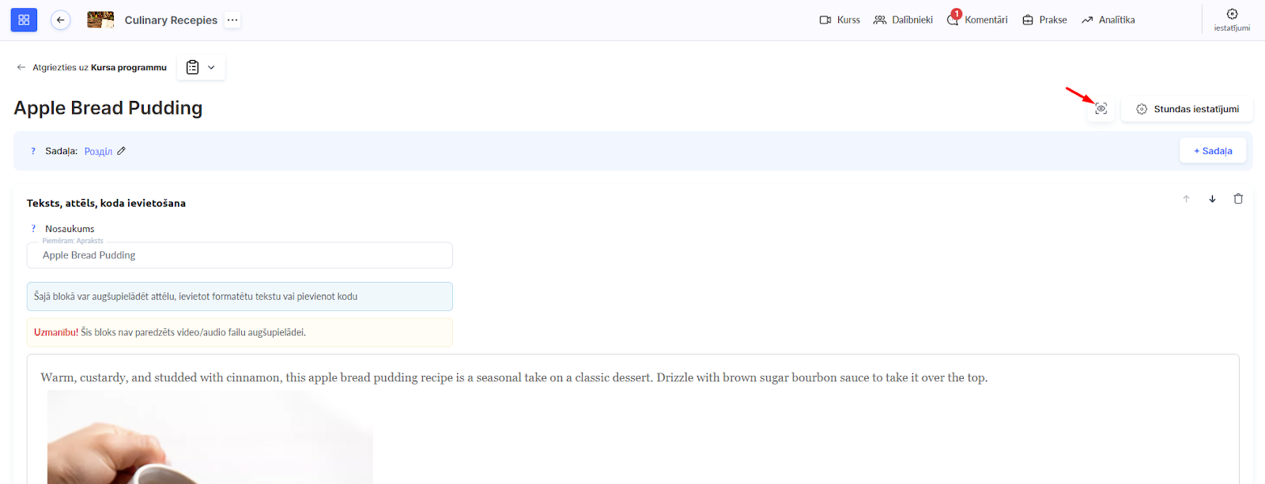Screen dimensions: 1265x484
Task: Add a new section with + Sadaļa
Action: coord(1213,151)
